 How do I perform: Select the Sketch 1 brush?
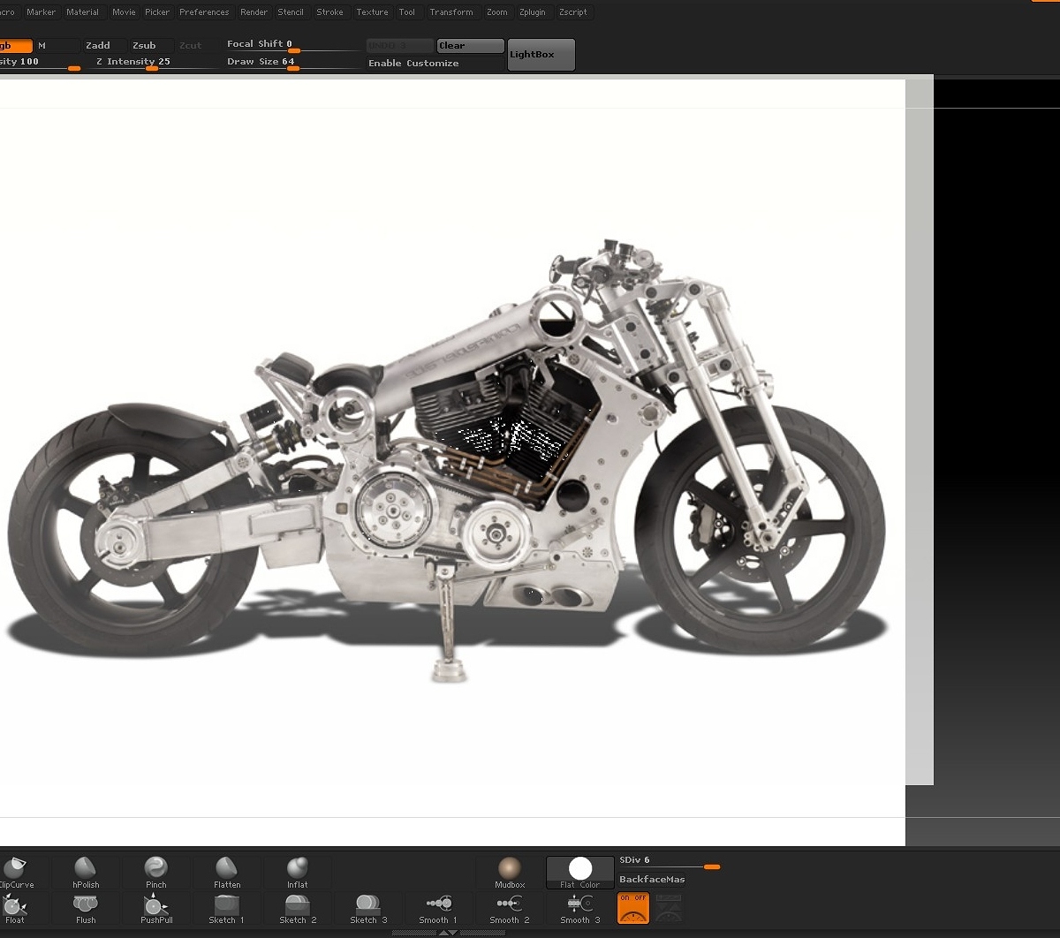click(x=227, y=908)
